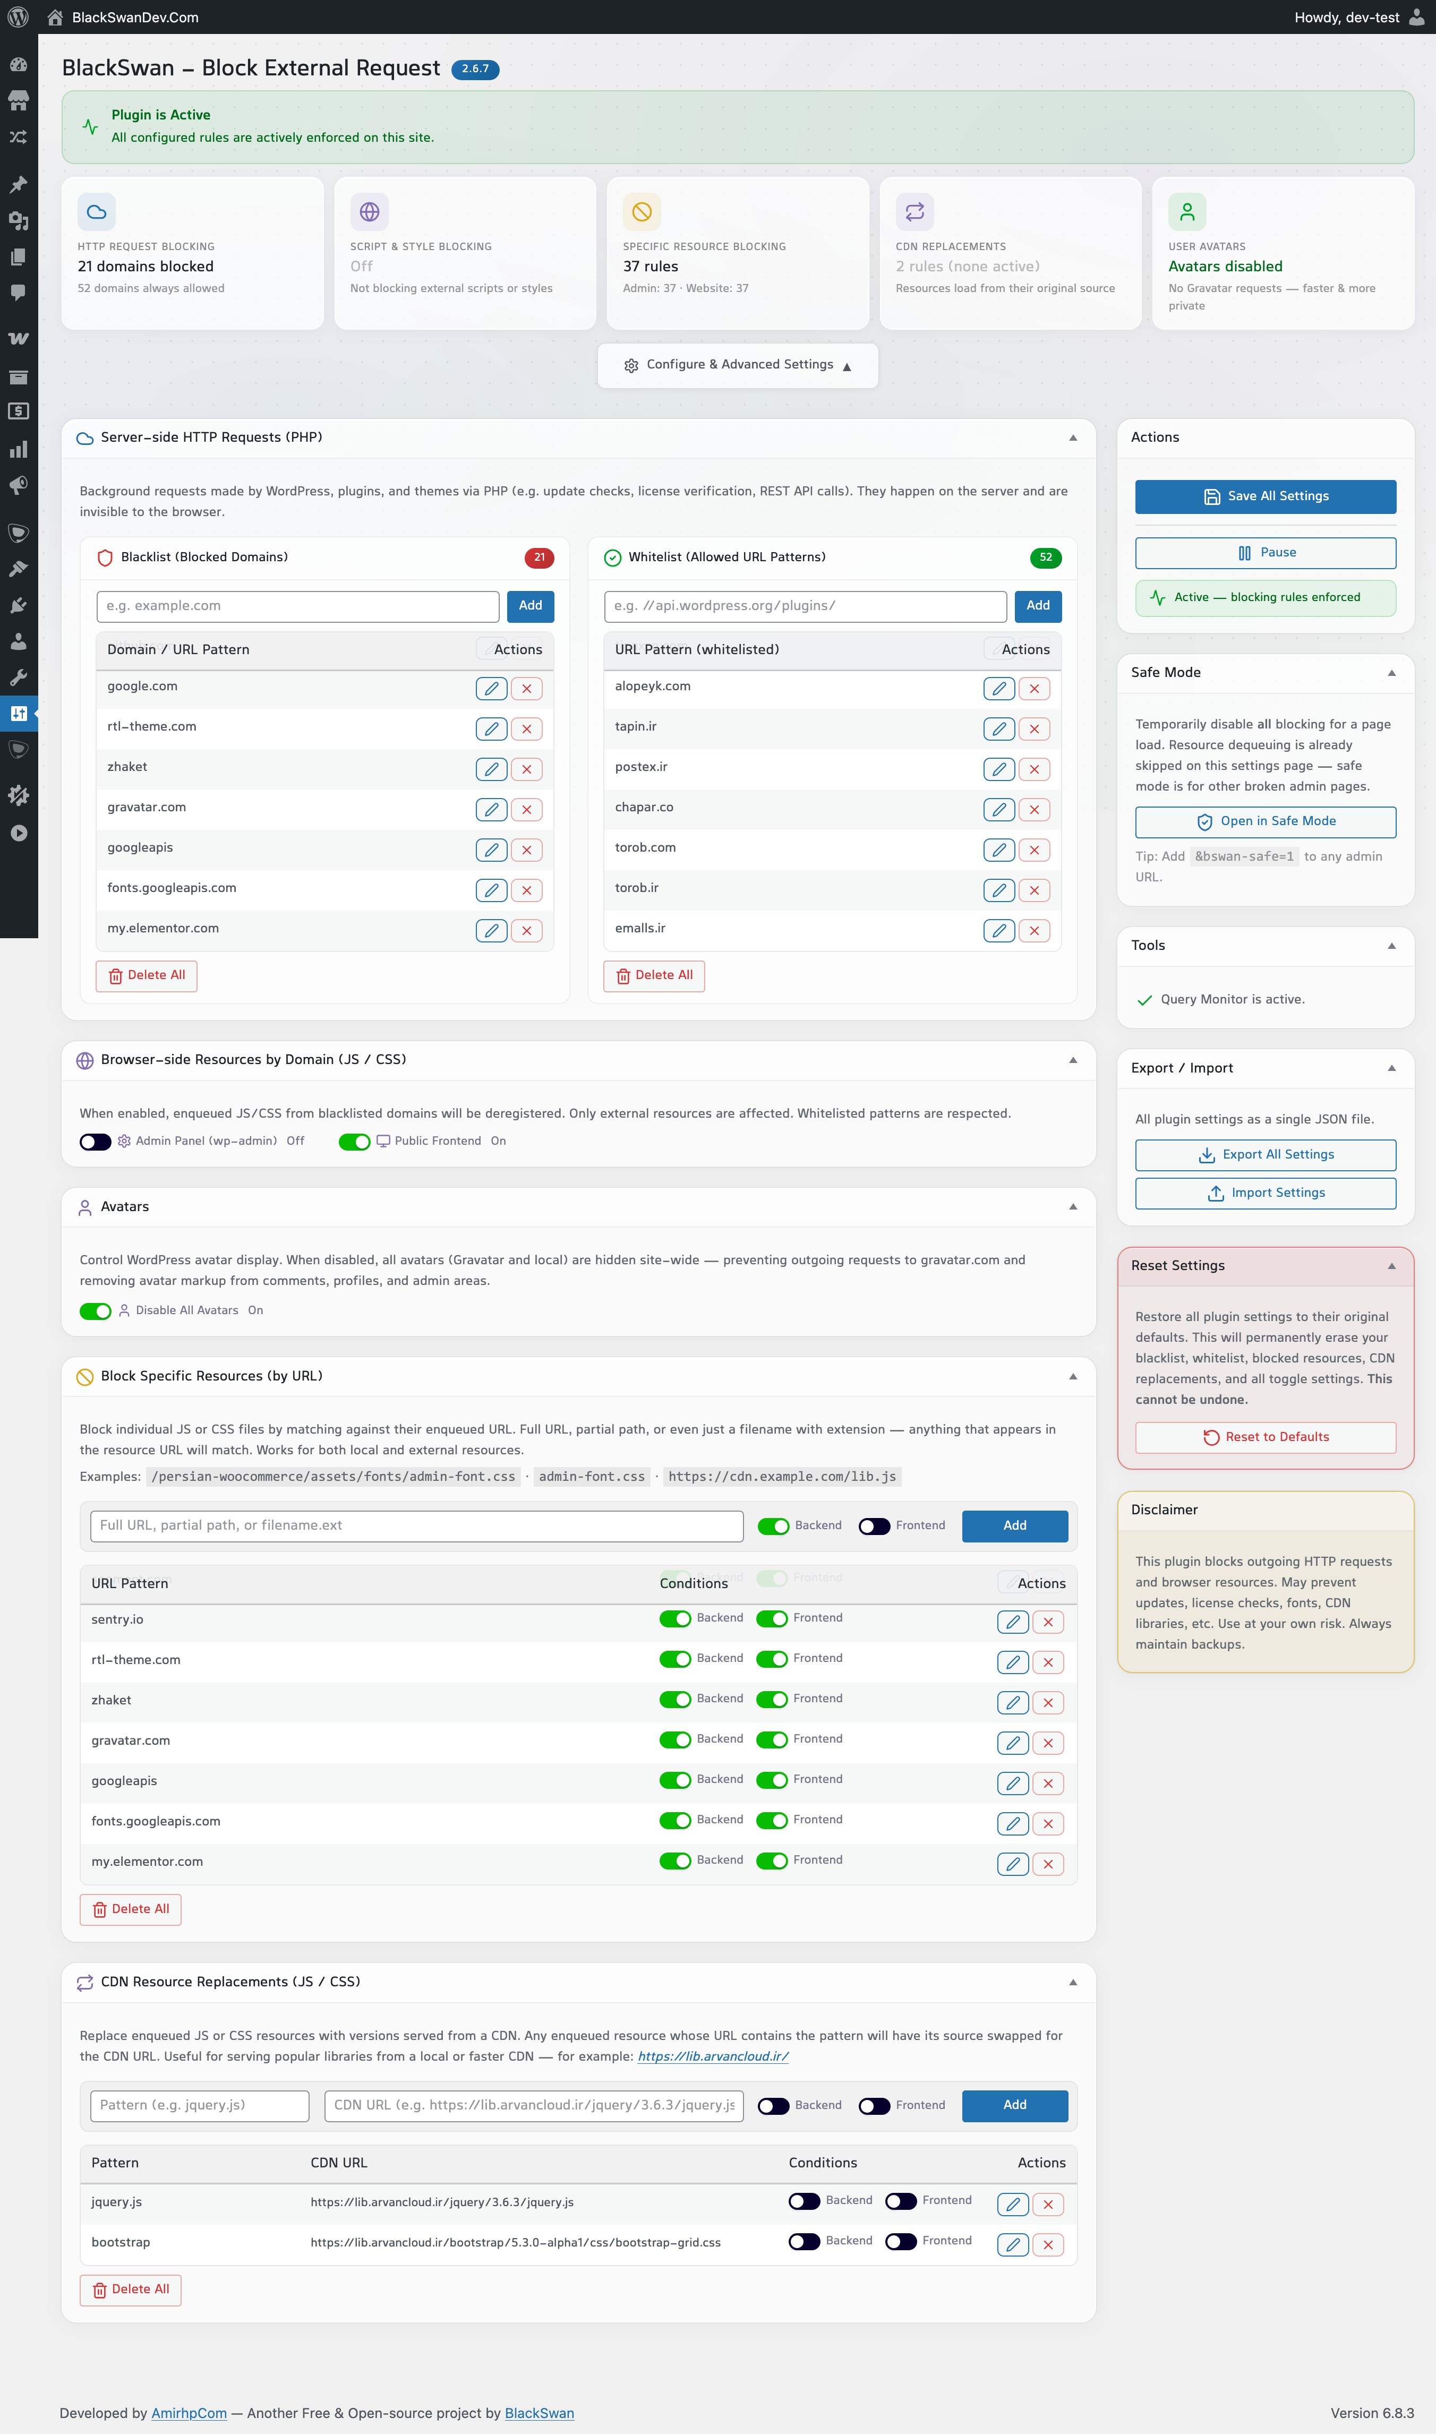Edit the google.com blacklist entry

491,688
